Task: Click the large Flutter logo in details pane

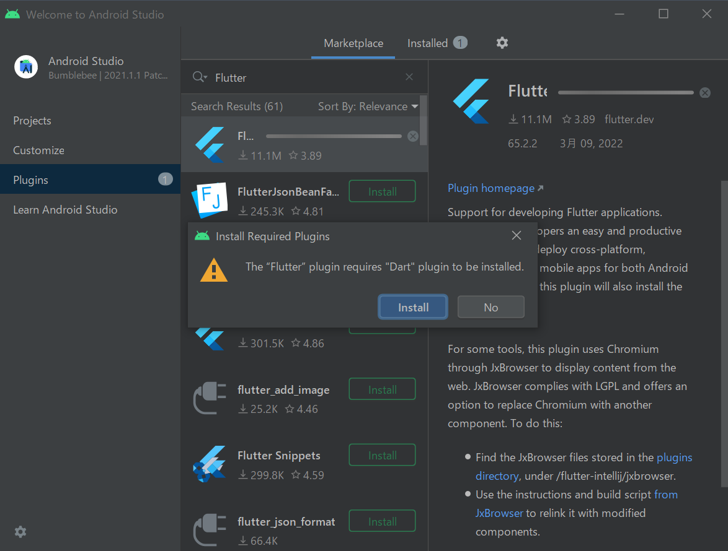Action: 471,101
